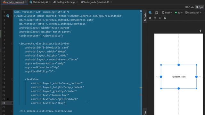Click the gradle elephant icon on app tab
The image size is (205, 115).
pyautogui.click(x=55, y=2)
